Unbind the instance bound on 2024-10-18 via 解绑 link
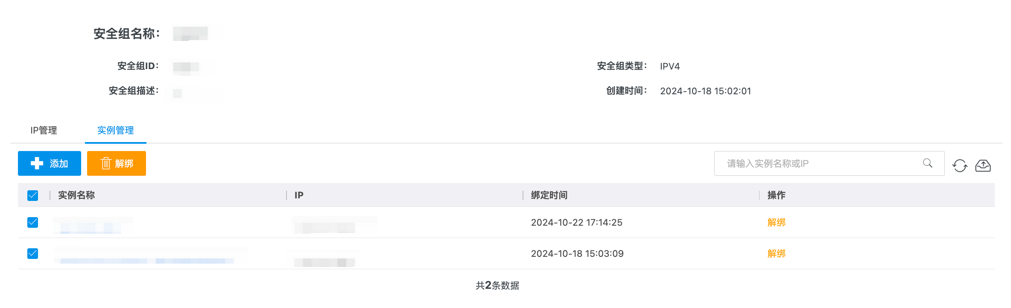This screenshot has height=308, width=1011. coord(776,253)
